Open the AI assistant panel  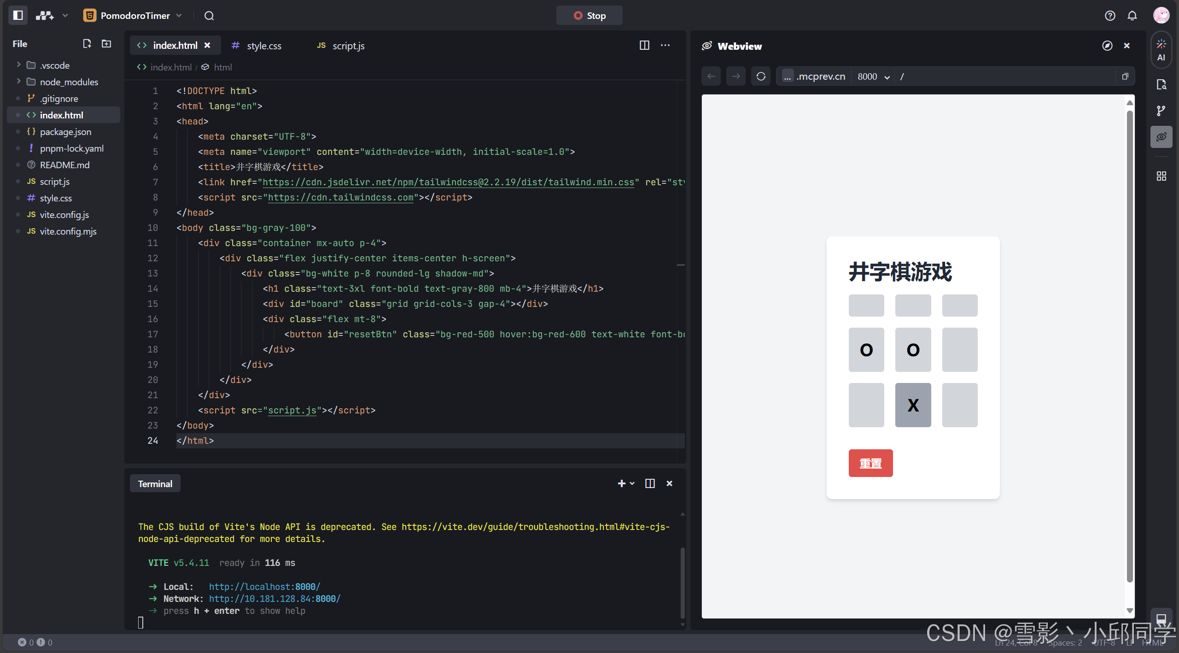point(1161,50)
